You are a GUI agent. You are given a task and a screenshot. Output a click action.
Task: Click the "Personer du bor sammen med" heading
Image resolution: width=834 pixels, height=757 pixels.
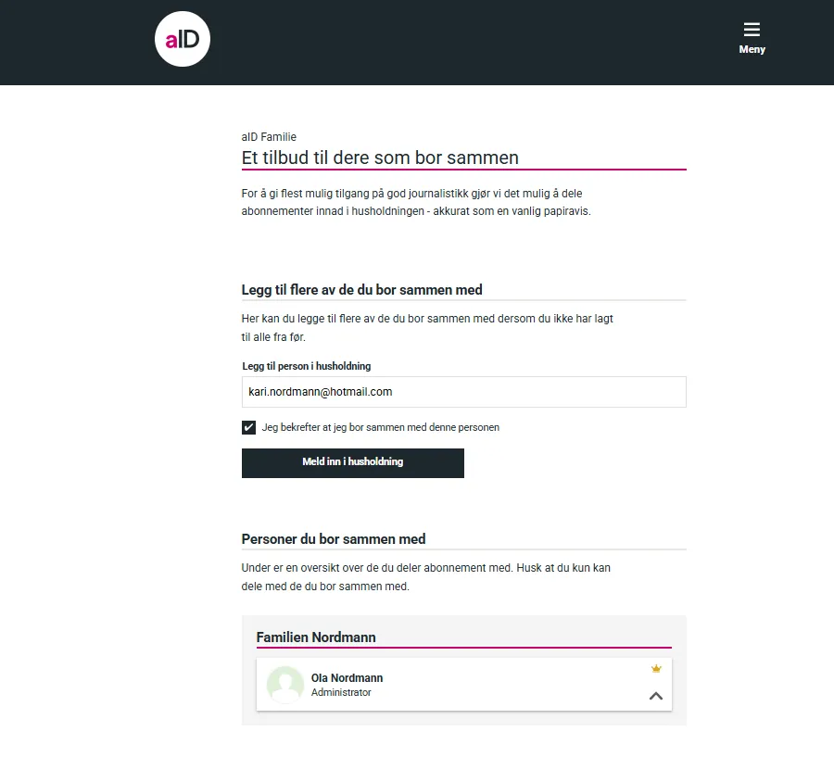point(334,539)
